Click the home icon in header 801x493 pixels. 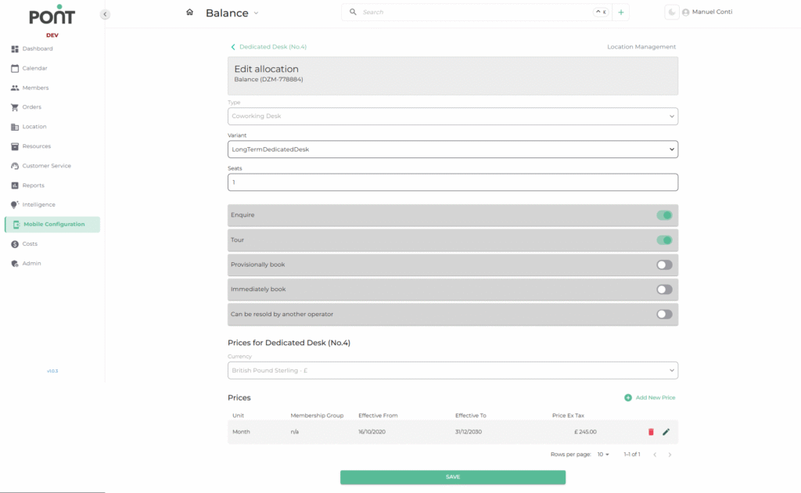(x=189, y=13)
